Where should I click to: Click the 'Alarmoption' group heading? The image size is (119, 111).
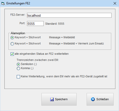pyautogui.click(x=18, y=33)
